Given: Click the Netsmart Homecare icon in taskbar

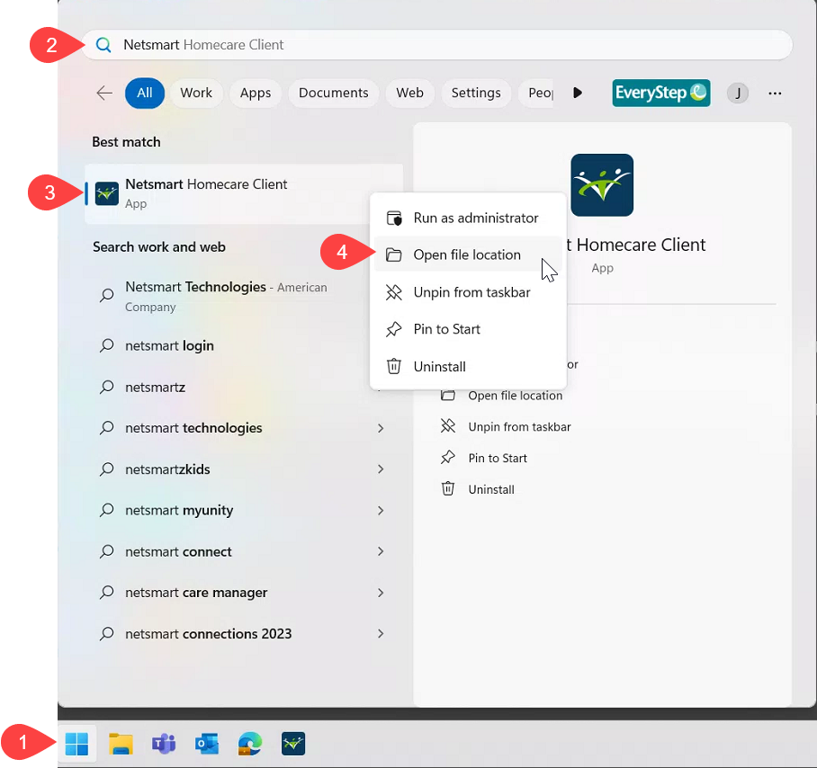Looking at the screenshot, I should 293,744.
